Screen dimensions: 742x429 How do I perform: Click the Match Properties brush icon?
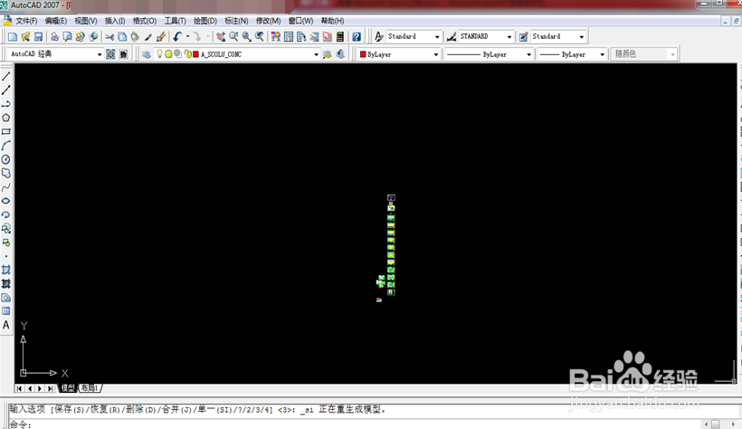148,36
